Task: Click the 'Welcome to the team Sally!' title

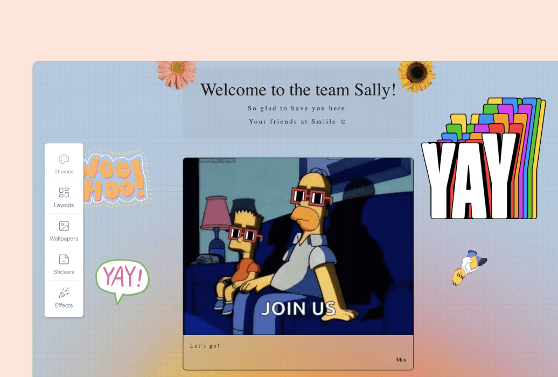Action: (x=298, y=90)
